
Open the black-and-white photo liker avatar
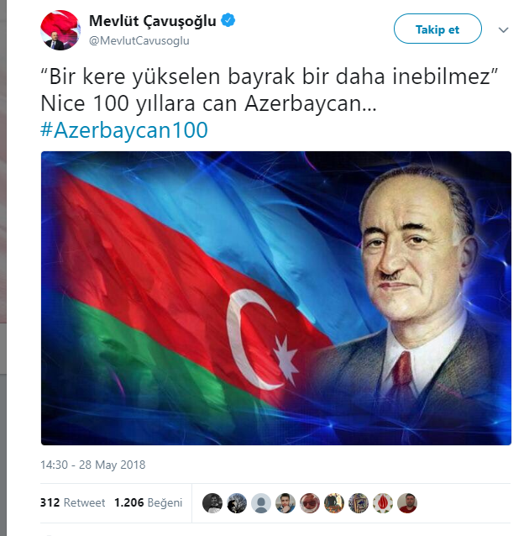coord(212,503)
